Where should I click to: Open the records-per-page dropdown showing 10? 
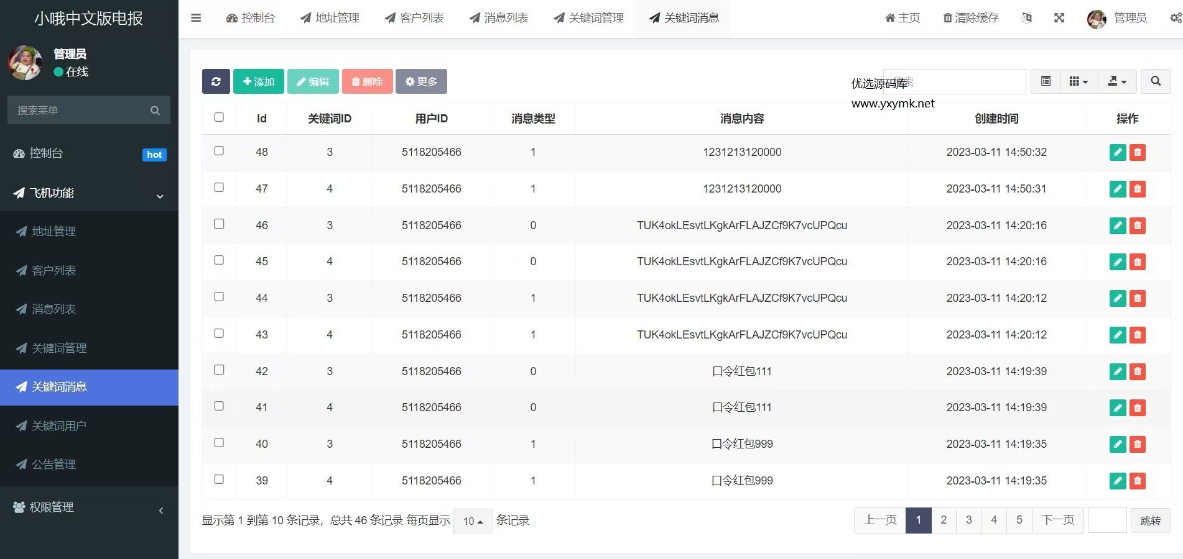pos(473,521)
